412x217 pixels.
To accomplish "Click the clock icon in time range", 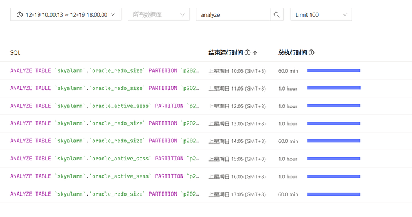I will [20, 15].
